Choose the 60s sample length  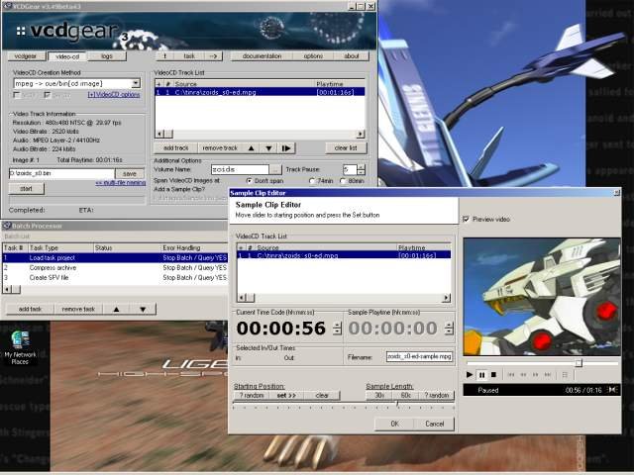click(405, 396)
